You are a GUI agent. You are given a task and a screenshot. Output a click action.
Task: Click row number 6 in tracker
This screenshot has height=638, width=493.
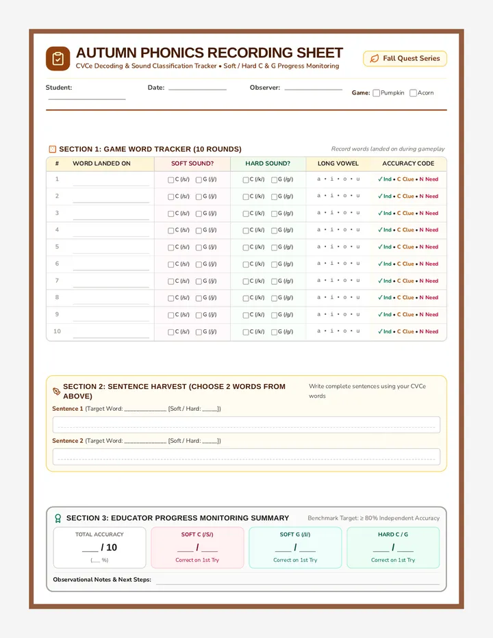[x=57, y=264]
